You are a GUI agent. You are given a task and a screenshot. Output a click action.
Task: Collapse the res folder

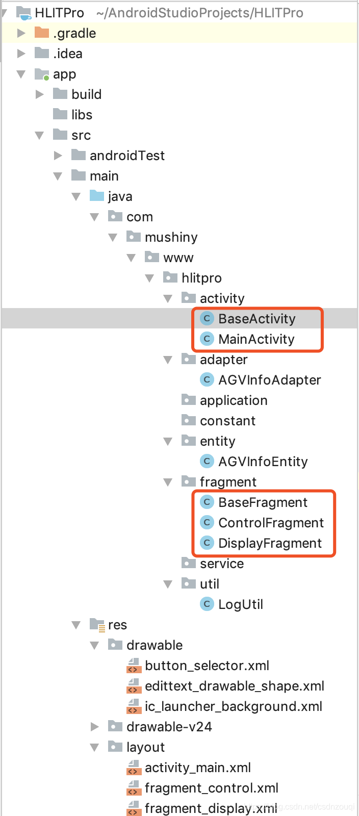pos(76,624)
